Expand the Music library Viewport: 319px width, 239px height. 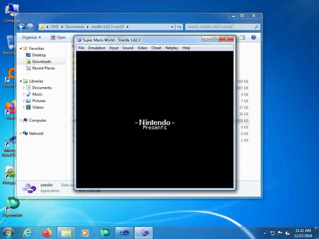[x=24, y=94]
